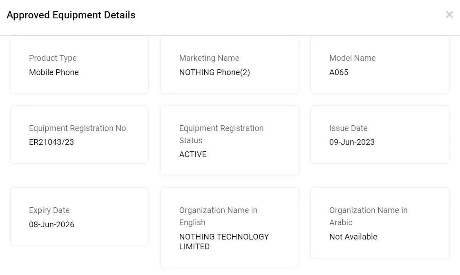Select the NOTHING Phone(2) marketing name
This screenshot has height=275, width=460.
coord(214,72)
